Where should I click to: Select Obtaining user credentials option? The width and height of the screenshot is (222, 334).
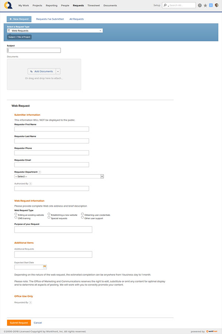click(82, 214)
